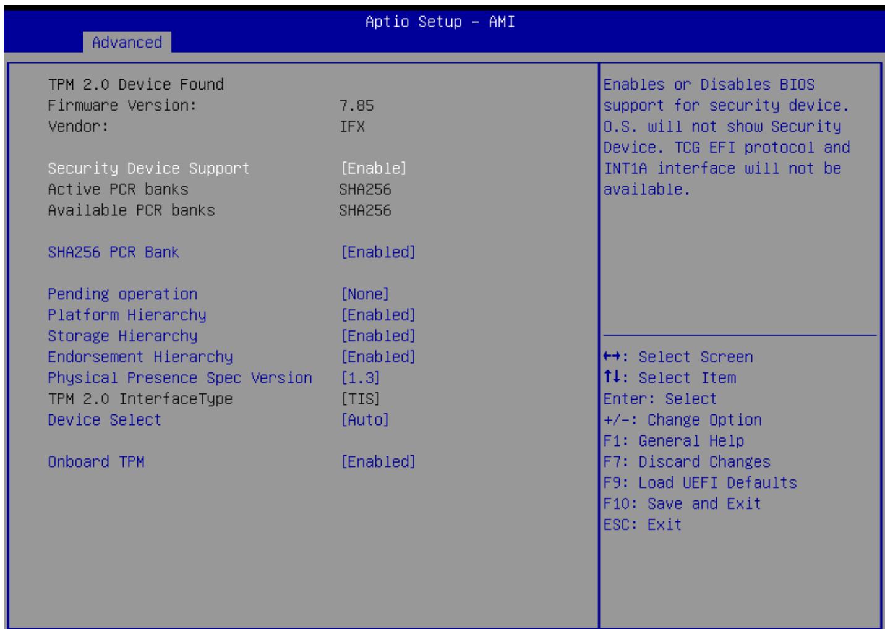Click the TPM 2.0 InterfaceType TIS value
This screenshot has height=629, width=885.
click(361, 399)
